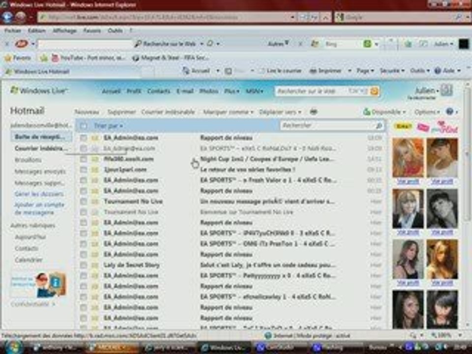Click the Windows Live logo
The width and height of the screenshot is (472, 354).
tap(38, 90)
